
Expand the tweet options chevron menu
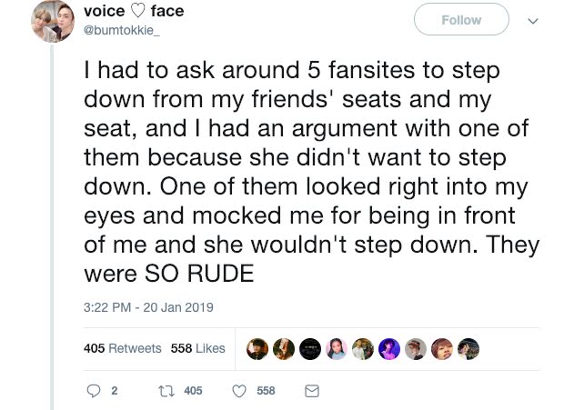pyautogui.click(x=533, y=20)
